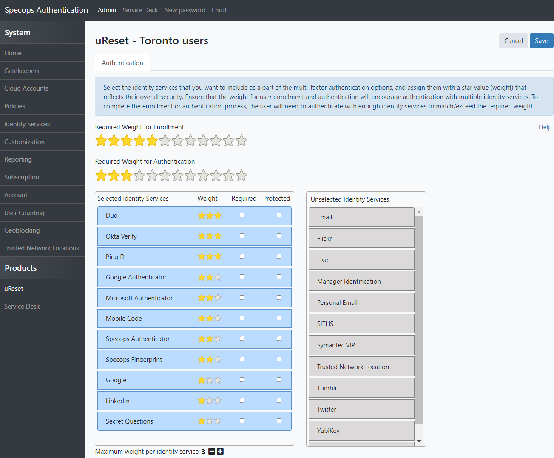The image size is (554, 458).
Task: Set Google weight to third star
Action: [218, 380]
